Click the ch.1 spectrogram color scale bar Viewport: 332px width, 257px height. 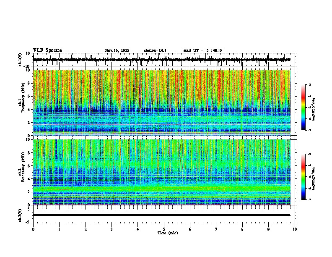coord(303,108)
